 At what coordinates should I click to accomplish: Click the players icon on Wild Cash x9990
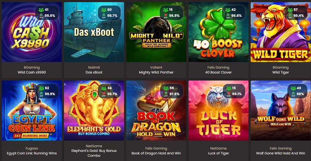coord(41,10)
